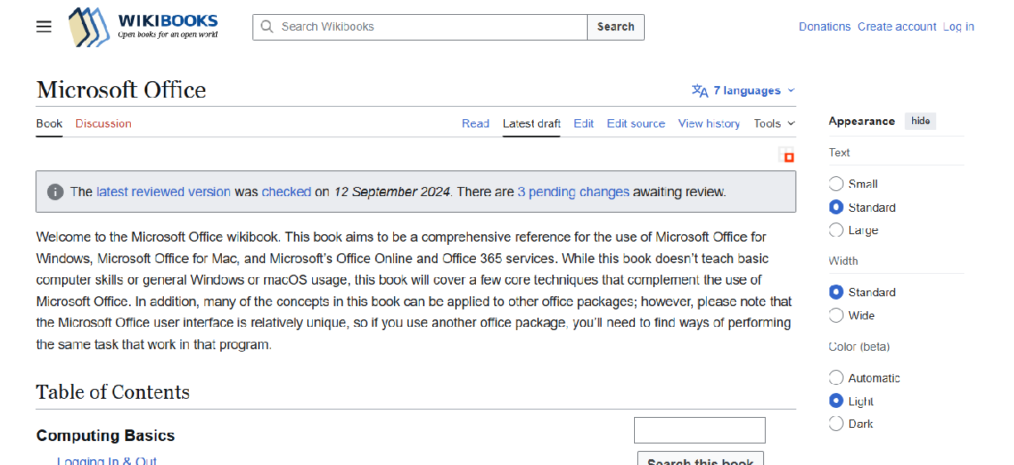Viewport: 1014px width, 465px height.
Task: Select Small text size
Action: (x=836, y=184)
